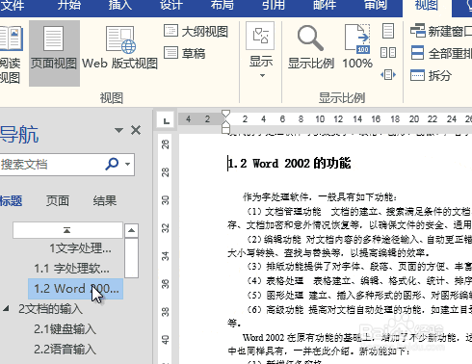Click paragraph 作为字处理软件
Screen dimensions: 472x364
tap(320, 196)
